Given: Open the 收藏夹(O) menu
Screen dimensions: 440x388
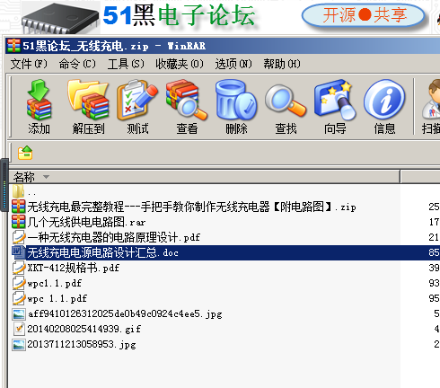Looking at the screenshot, I should click(180, 64).
